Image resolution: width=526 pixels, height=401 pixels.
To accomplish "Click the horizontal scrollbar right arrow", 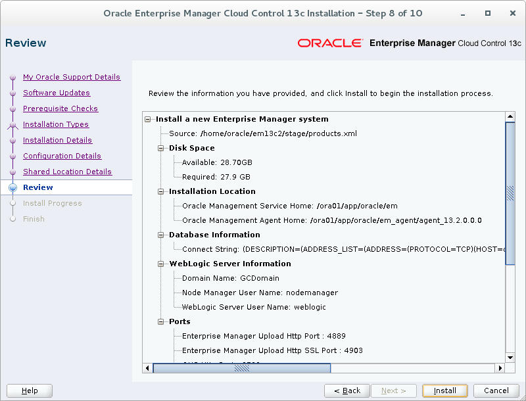I will (500, 368).
